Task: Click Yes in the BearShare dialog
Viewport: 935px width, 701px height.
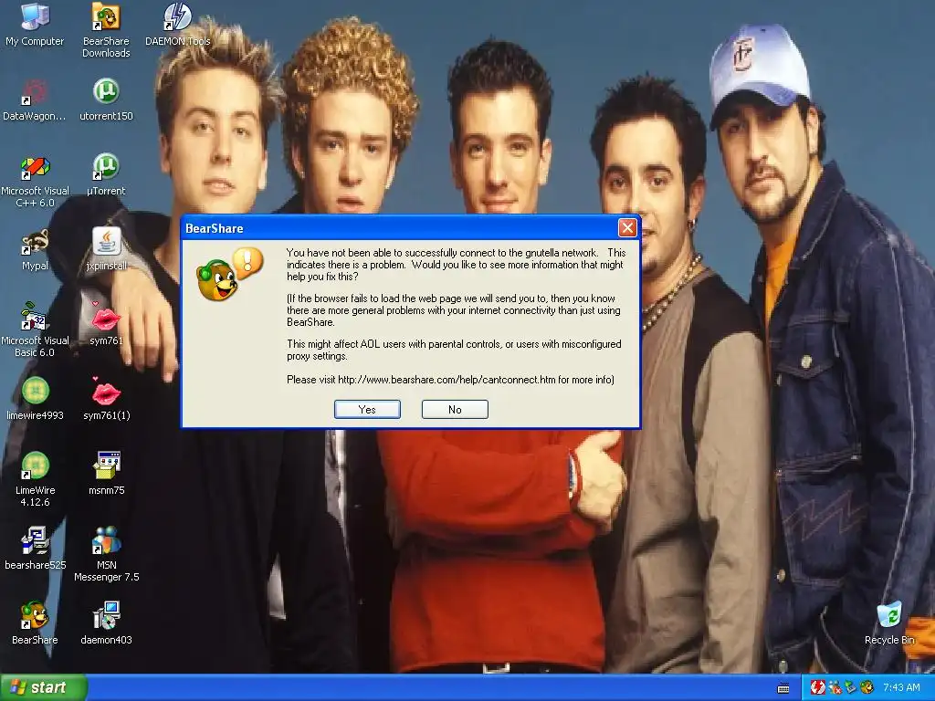Action: point(367,410)
